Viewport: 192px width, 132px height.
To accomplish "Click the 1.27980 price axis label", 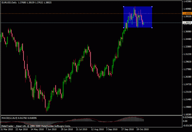I will point(187,69).
